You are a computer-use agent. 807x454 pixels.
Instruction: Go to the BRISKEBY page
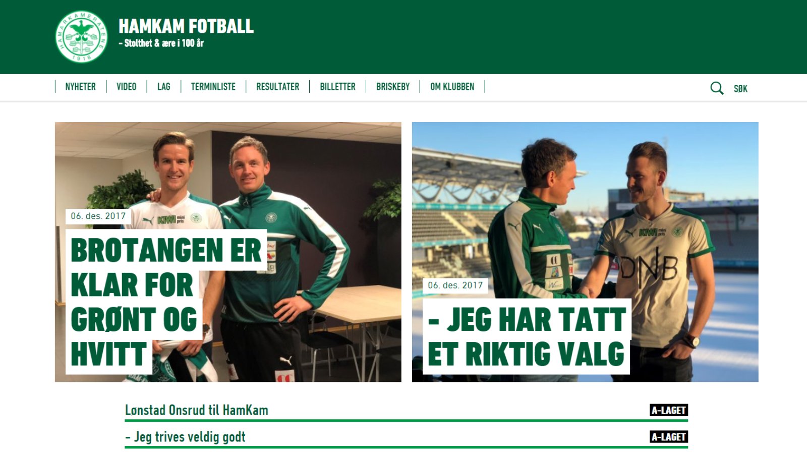[x=392, y=87]
